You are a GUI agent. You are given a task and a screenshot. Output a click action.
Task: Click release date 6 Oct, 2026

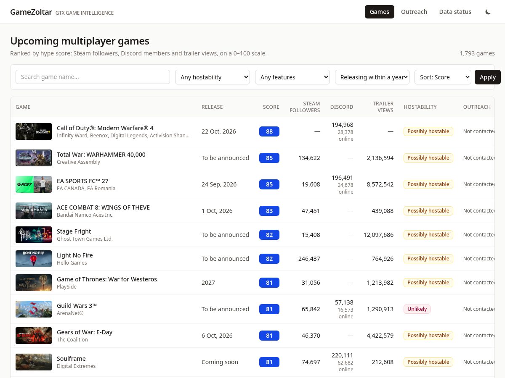(217, 336)
